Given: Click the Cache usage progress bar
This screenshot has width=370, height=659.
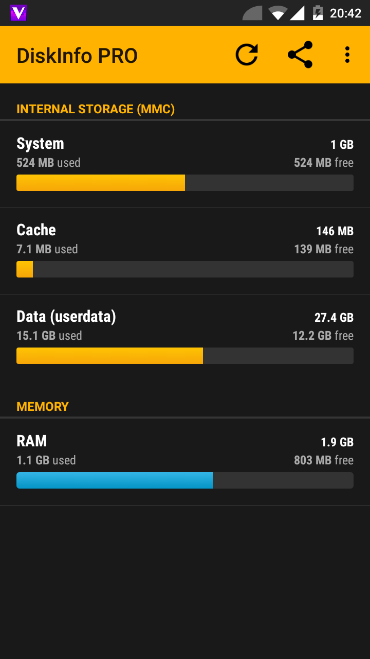Looking at the screenshot, I should (x=185, y=269).
